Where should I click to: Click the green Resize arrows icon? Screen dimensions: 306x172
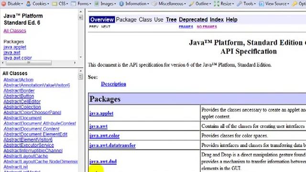[x=217, y=3]
